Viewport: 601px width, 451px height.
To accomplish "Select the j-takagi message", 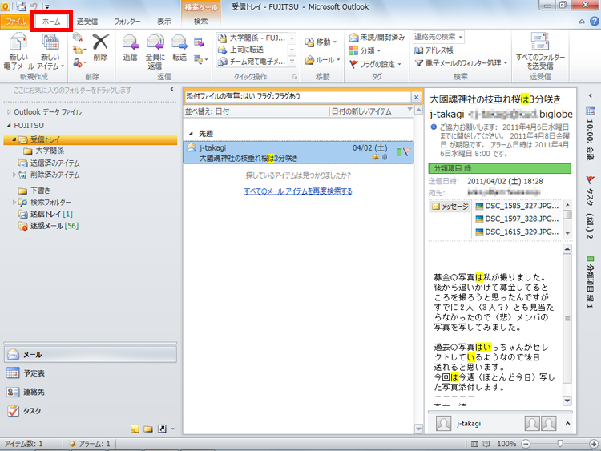I will (299, 152).
